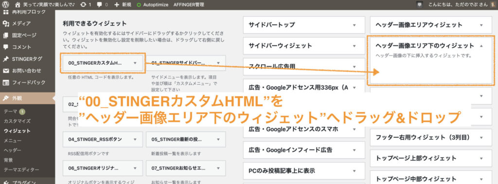Click the コメント icon in the sidebar
The width and height of the screenshot is (498, 184).
point(6,47)
